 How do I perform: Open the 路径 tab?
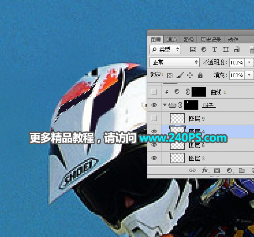pyautogui.click(x=188, y=40)
